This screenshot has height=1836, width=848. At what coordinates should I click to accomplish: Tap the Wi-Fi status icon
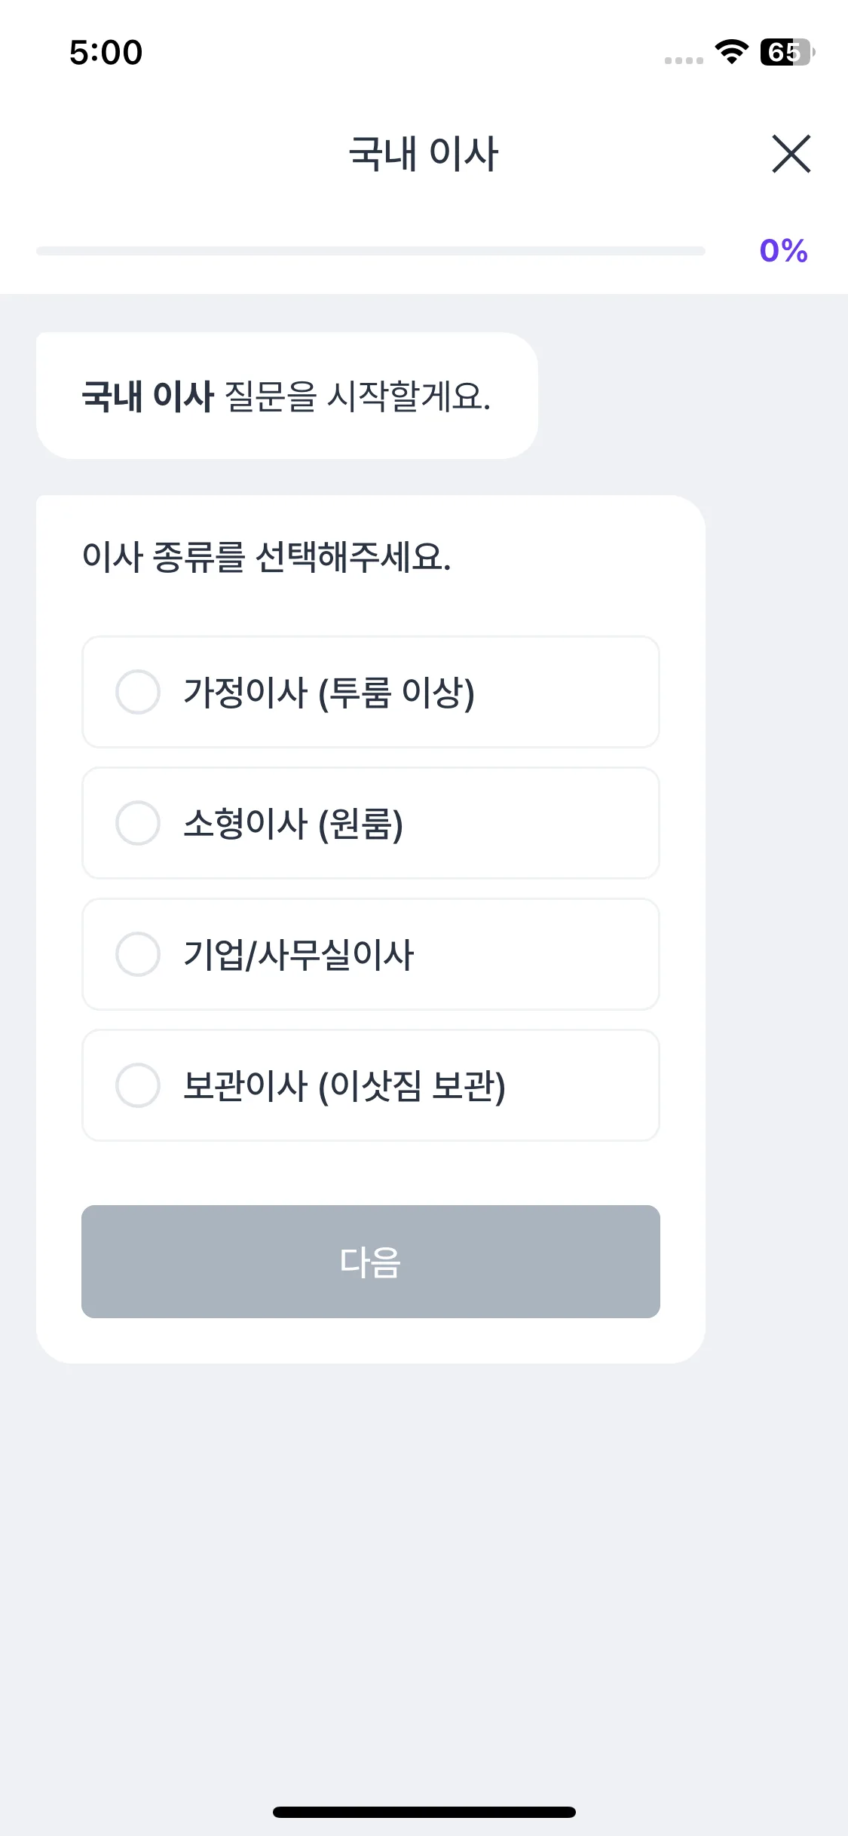click(x=730, y=52)
